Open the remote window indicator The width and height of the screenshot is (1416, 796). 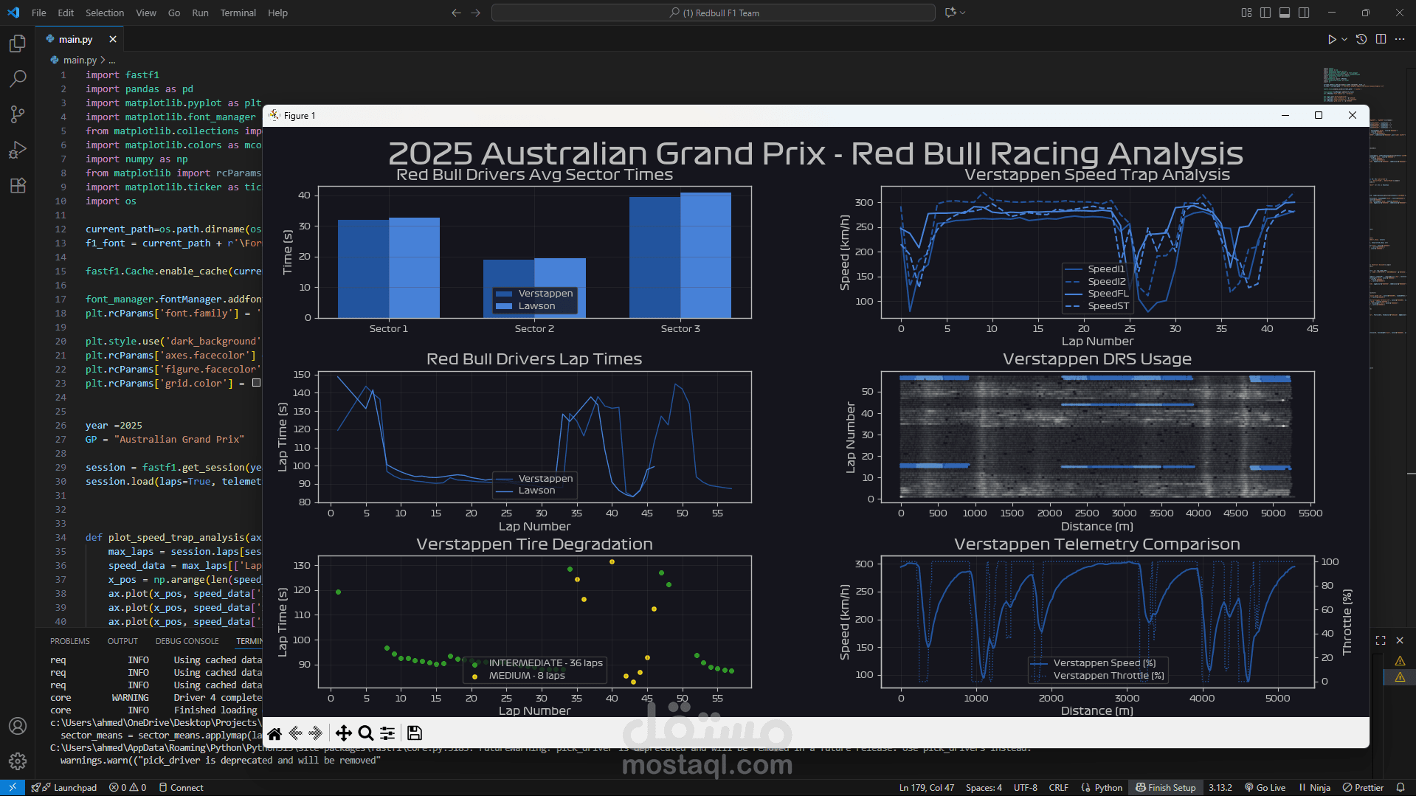coord(12,787)
